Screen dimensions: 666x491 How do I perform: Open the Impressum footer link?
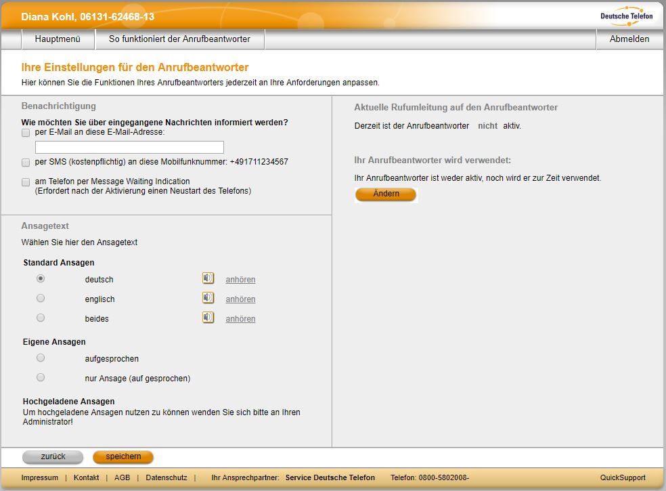point(40,478)
